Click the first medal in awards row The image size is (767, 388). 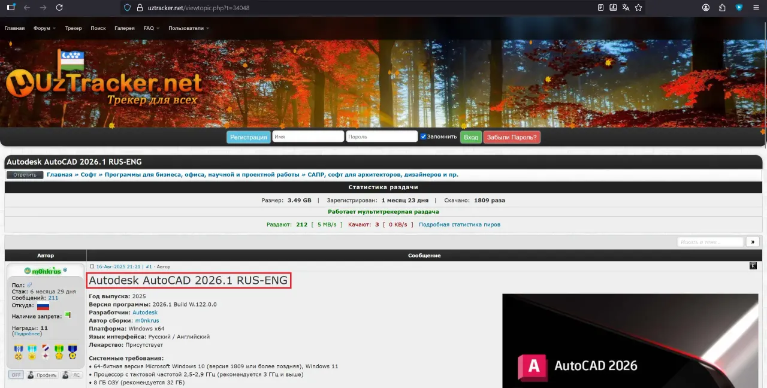[19, 352]
